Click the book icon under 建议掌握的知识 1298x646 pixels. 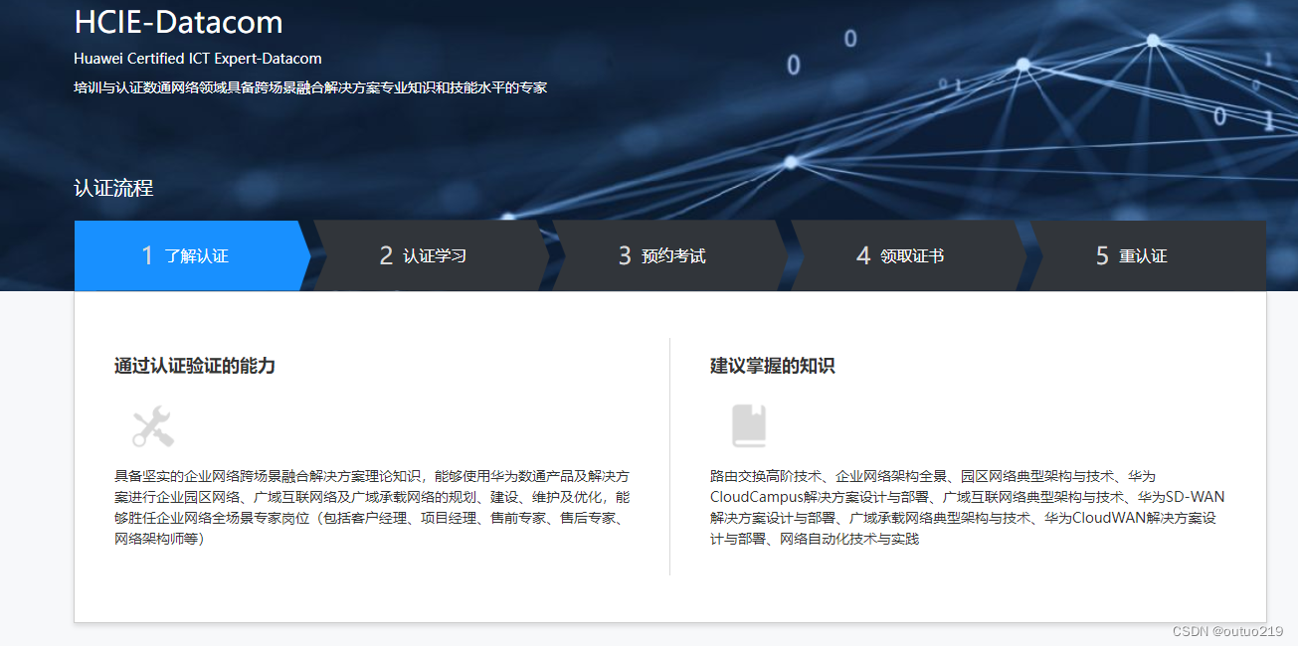pyautogui.click(x=748, y=425)
